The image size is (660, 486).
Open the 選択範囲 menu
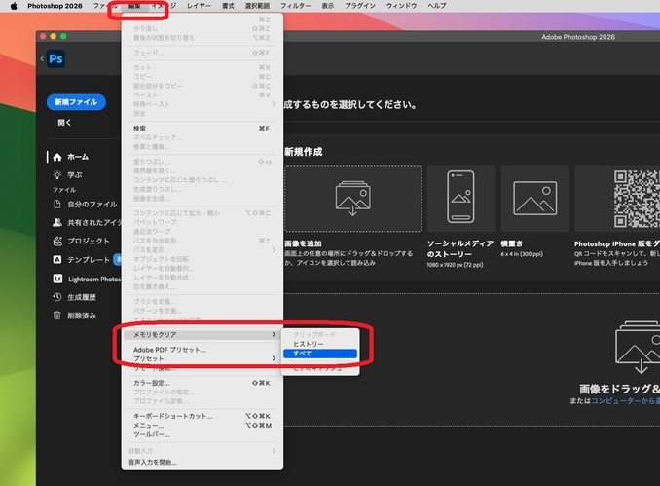[x=257, y=6]
